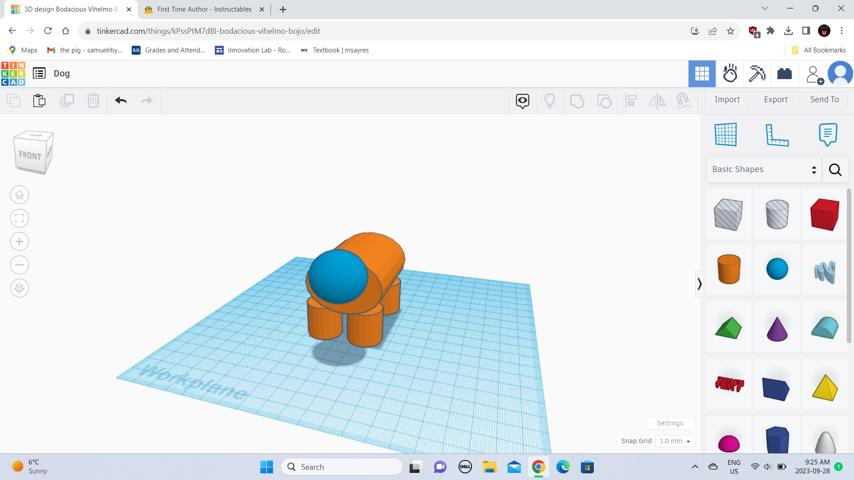854x480 pixels.
Task: Switch to the First Time Author Instructables tab
Action: click(202, 9)
